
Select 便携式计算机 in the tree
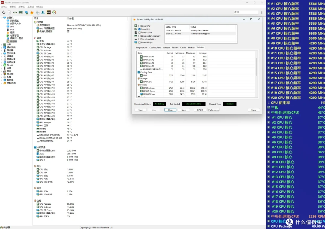coord(16,38)
